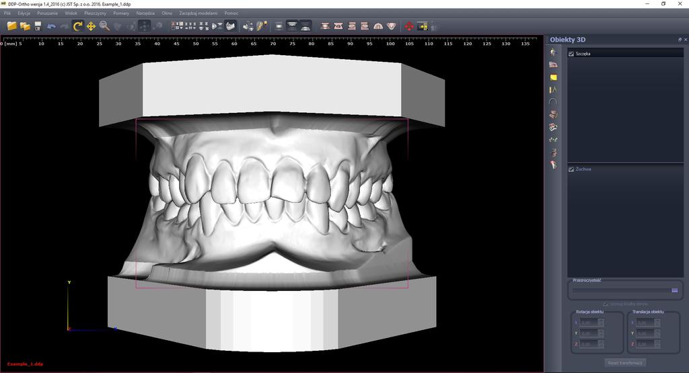Click the red four-arrow centering icon
This screenshot has height=373, width=689.
coord(409,26)
